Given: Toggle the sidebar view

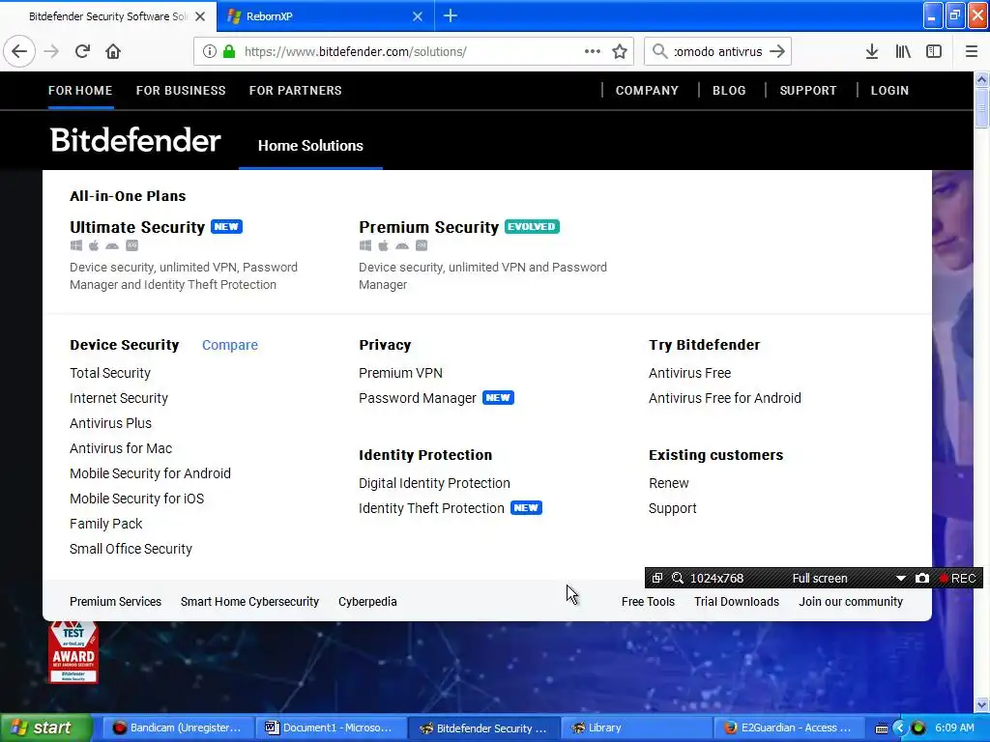Looking at the screenshot, I should tap(934, 51).
